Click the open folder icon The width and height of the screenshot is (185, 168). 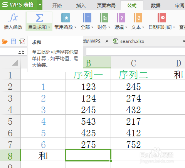click(x=5, y=41)
